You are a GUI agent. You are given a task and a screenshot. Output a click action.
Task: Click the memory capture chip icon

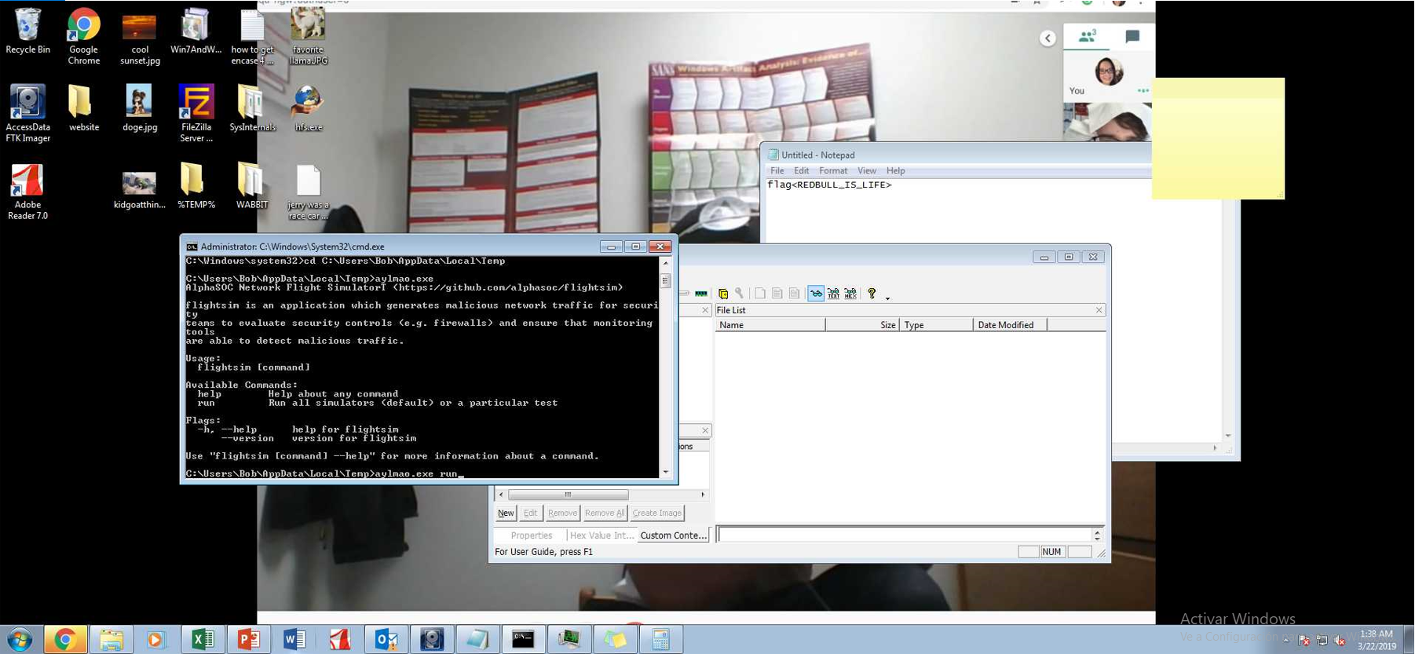[701, 294]
